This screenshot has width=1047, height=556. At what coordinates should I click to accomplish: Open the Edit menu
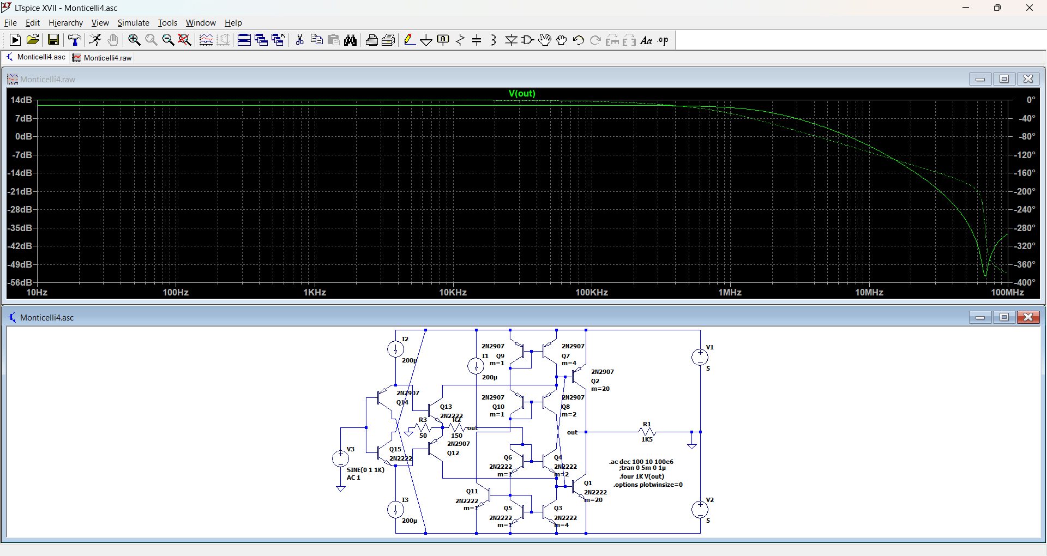(33, 23)
